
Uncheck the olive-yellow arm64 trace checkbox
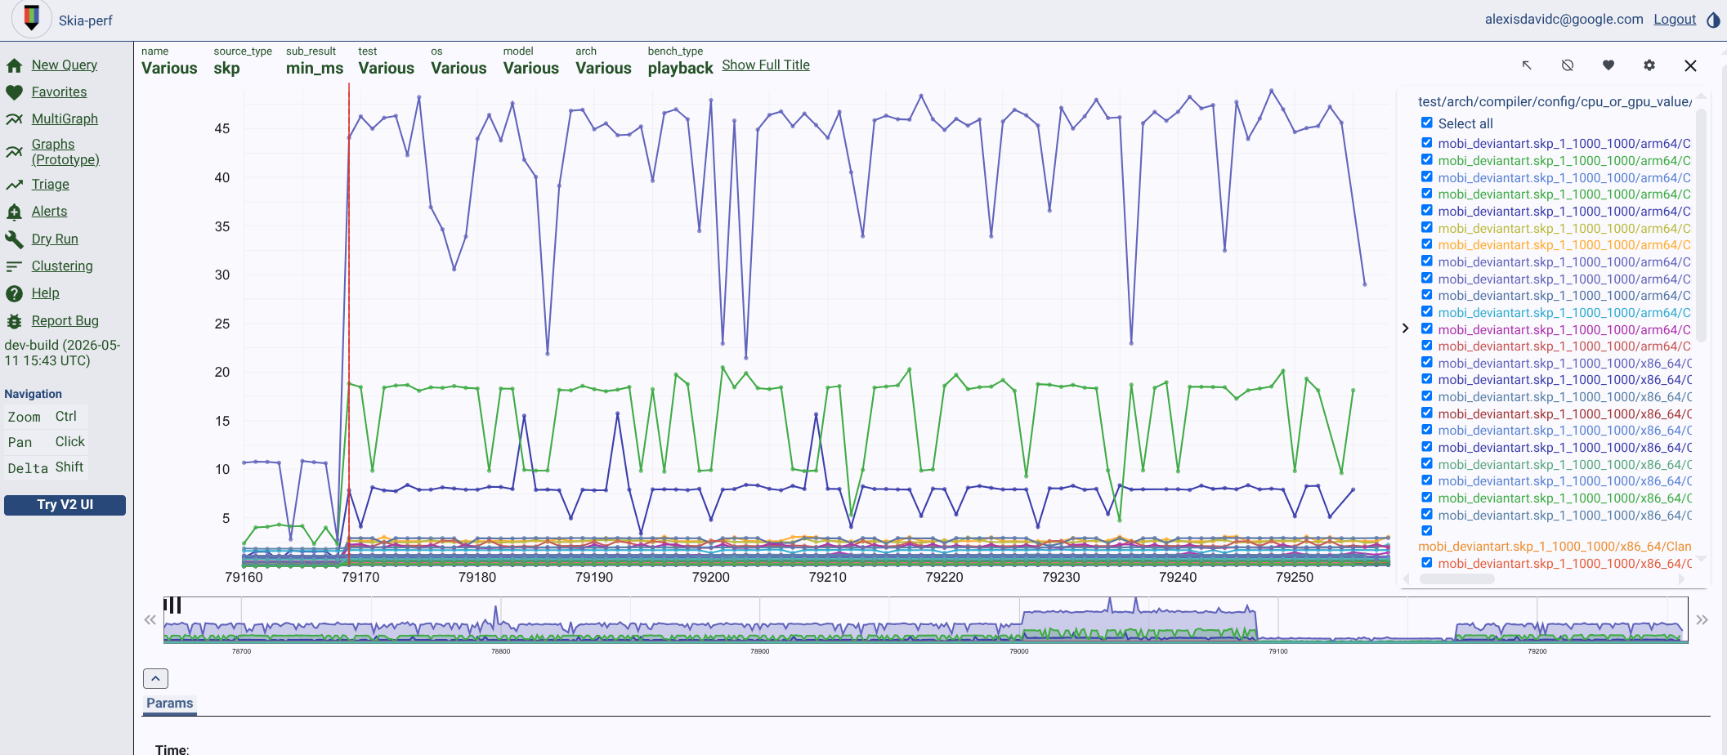tap(1426, 227)
